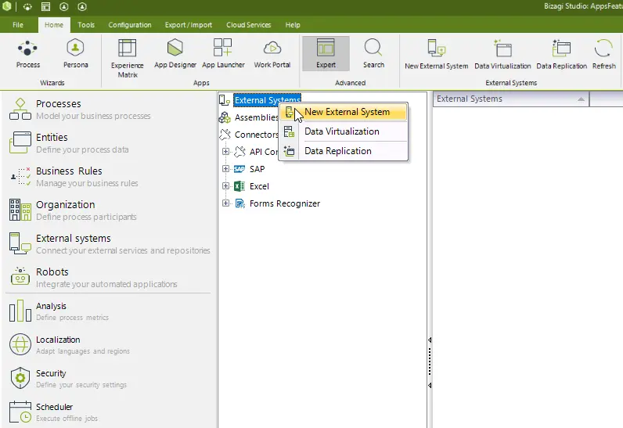Open the Persona wizard
Screen dimensions: 623x428
pos(75,54)
